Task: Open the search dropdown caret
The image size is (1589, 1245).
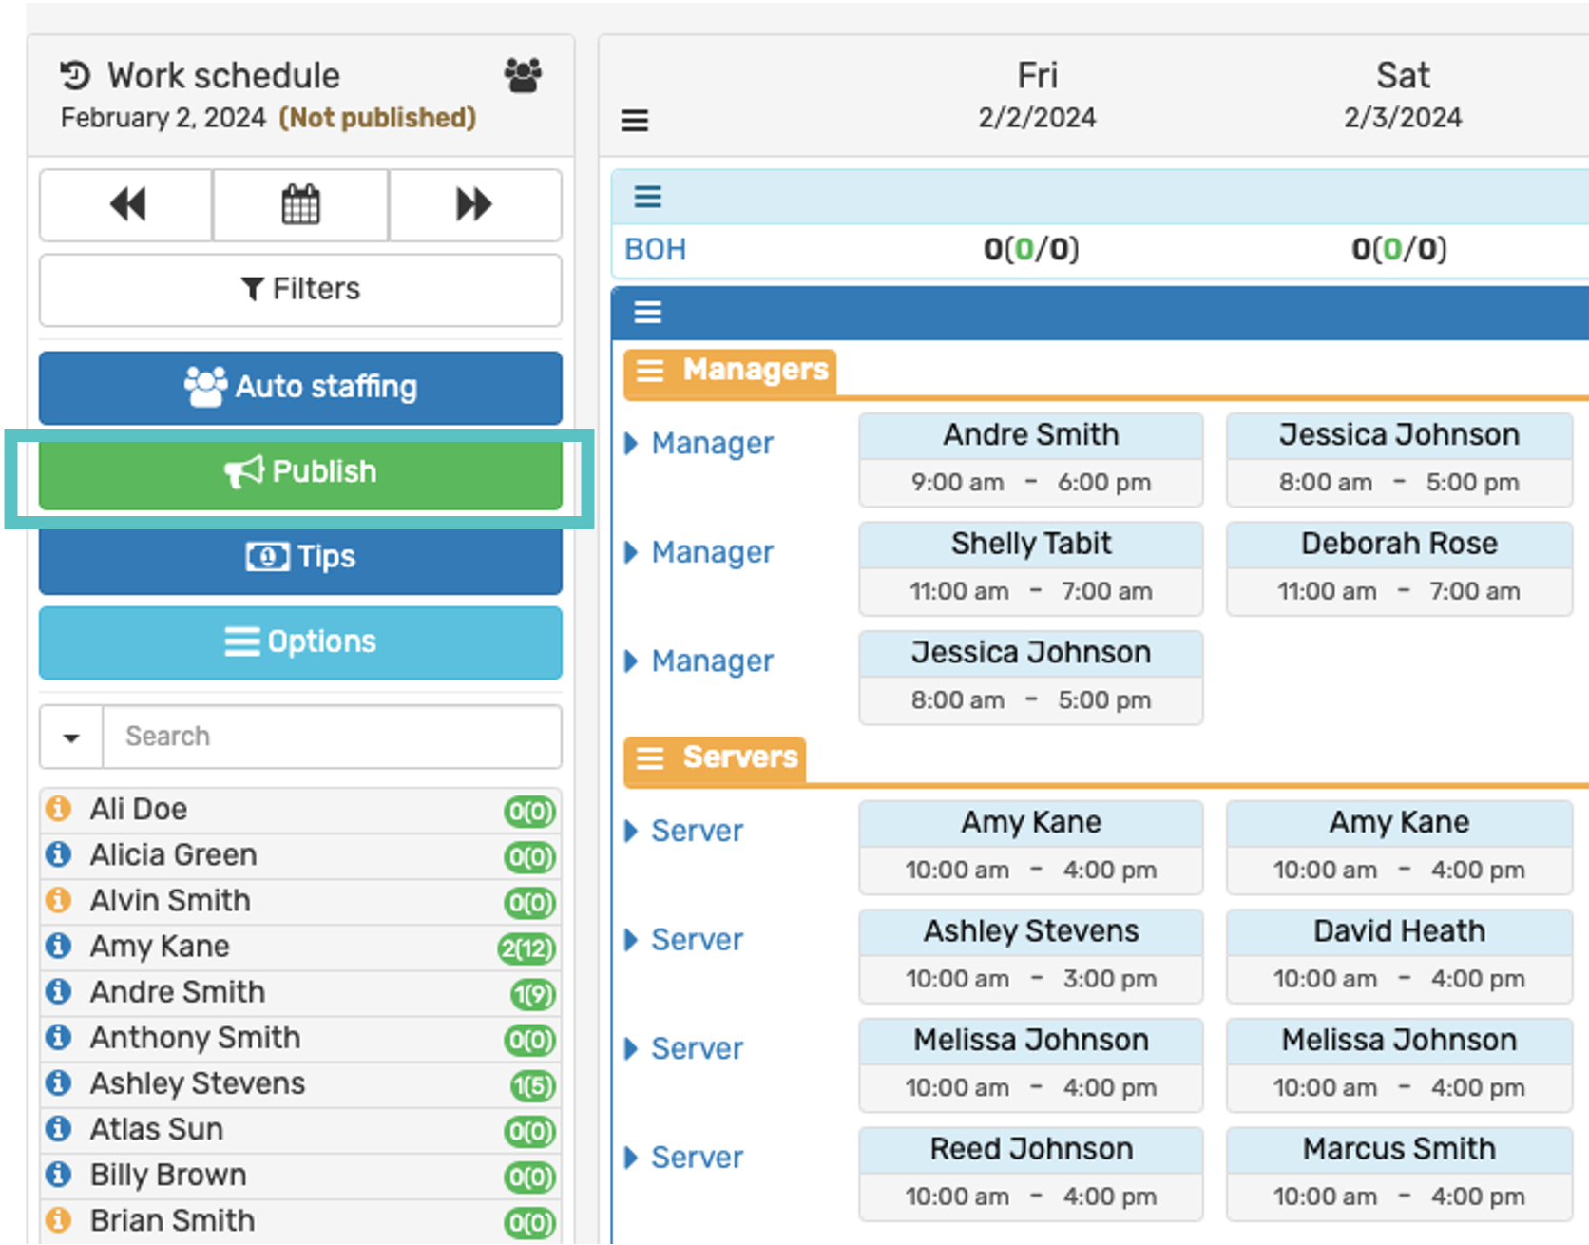Action: click(x=71, y=737)
